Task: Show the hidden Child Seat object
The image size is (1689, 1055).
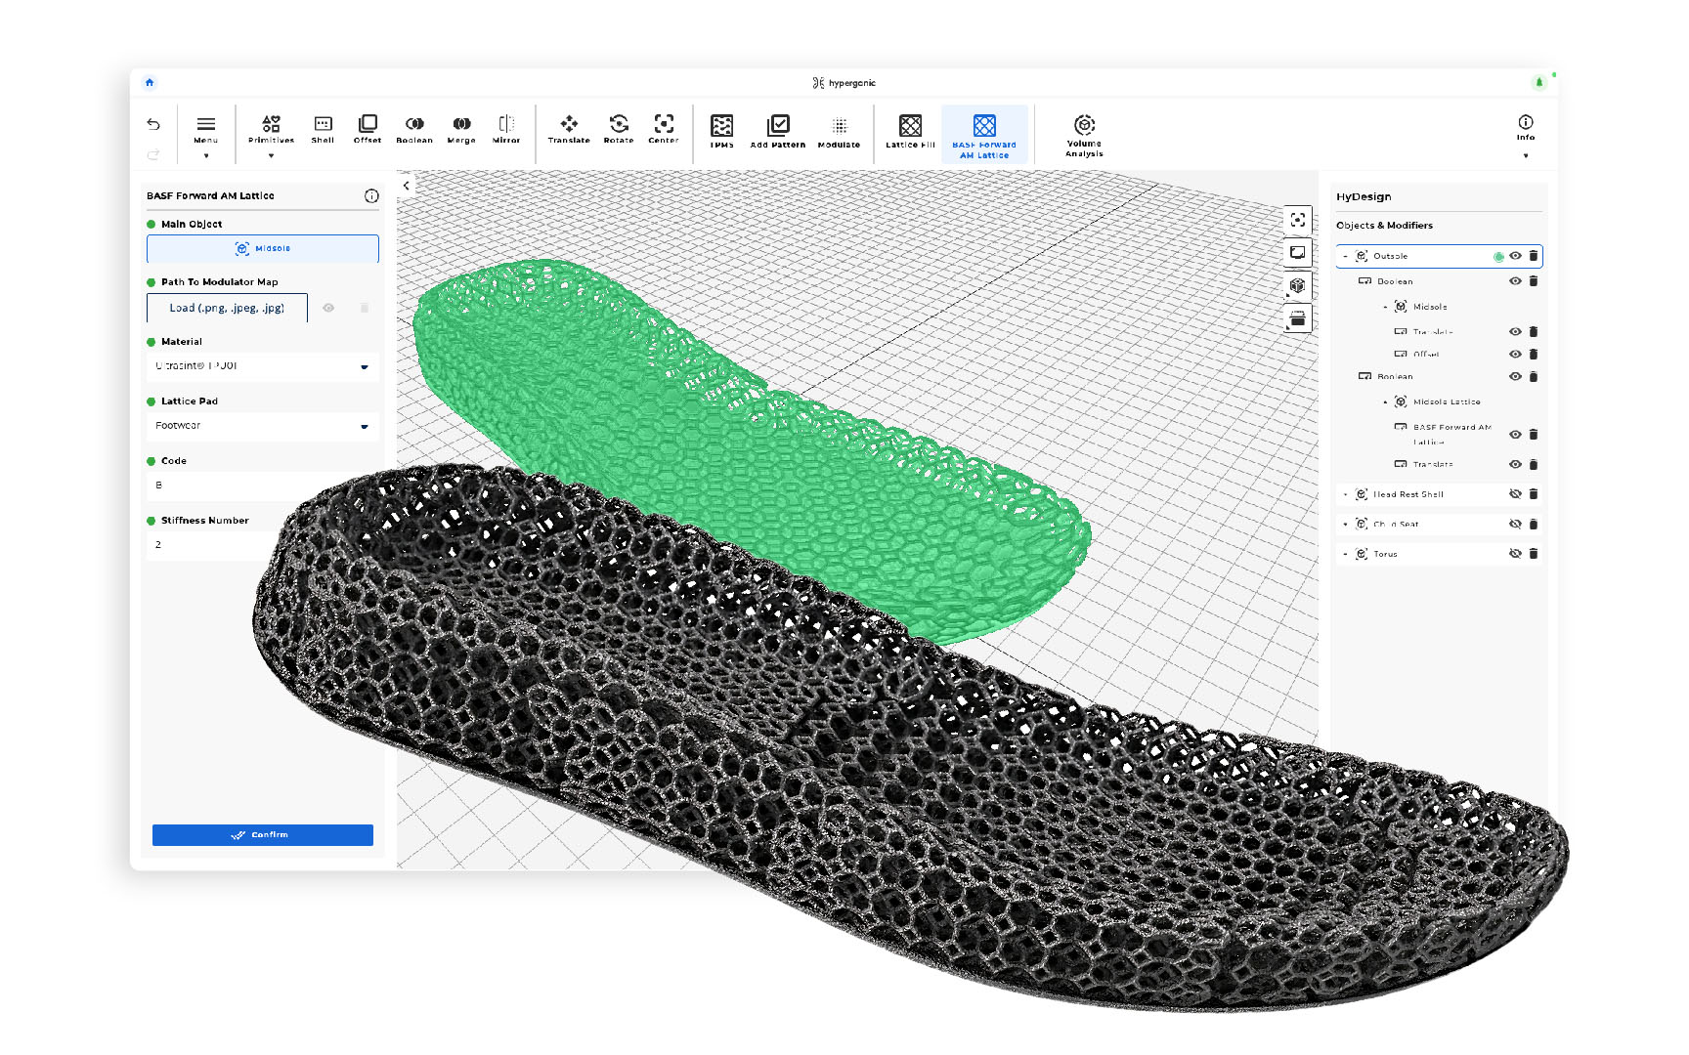Action: 1516,525
